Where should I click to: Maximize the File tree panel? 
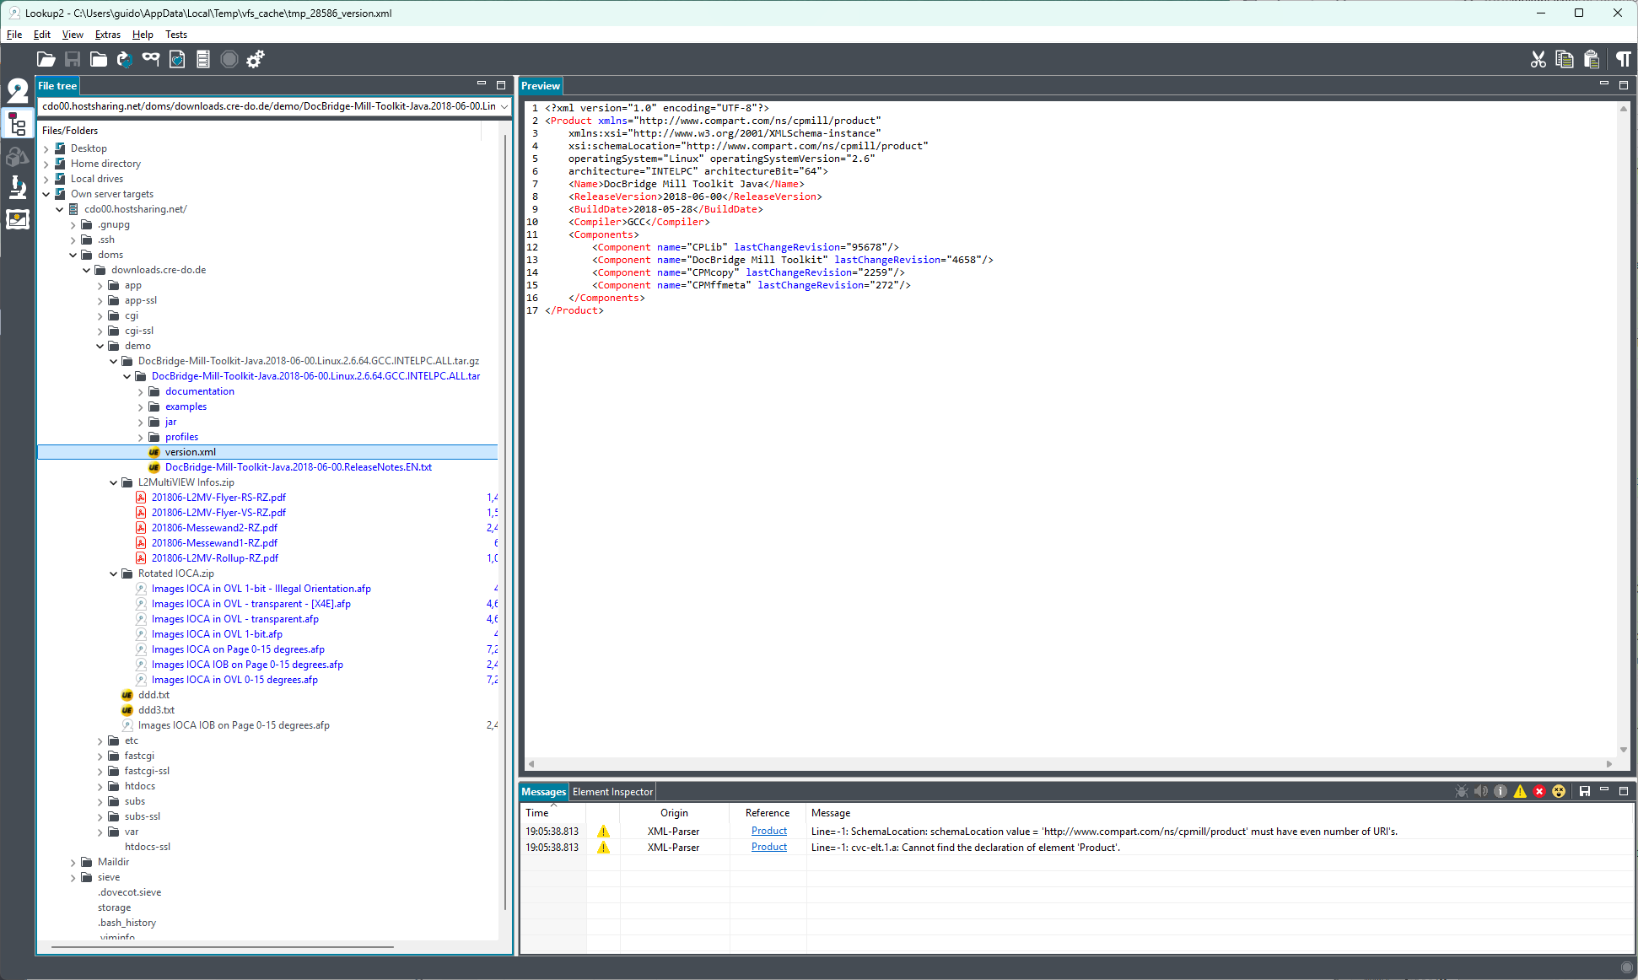coord(501,85)
